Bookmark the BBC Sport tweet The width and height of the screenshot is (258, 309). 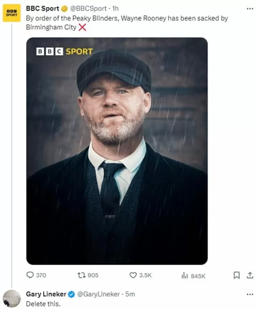click(x=236, y=275)
